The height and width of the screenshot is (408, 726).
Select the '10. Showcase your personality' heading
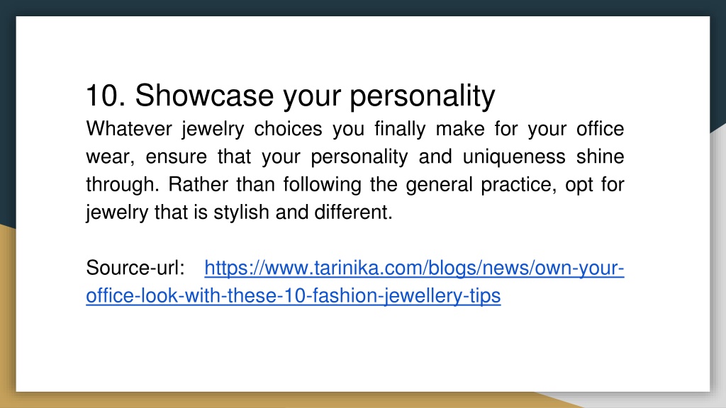pos(290,96)
